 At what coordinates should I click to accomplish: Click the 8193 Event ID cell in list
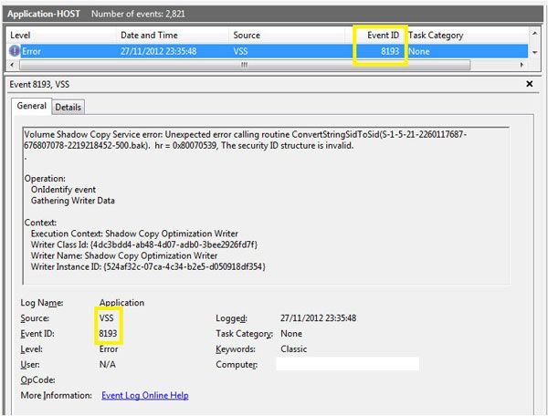click(390, 51)
